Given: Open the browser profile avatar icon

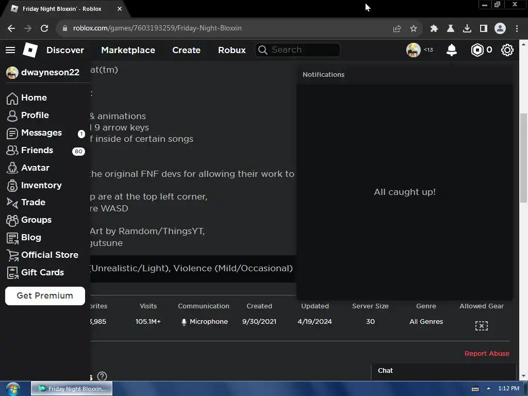Looking at the screenshot, I should pos(500,28).
